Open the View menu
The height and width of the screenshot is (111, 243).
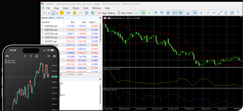click(x=56, y=8)
